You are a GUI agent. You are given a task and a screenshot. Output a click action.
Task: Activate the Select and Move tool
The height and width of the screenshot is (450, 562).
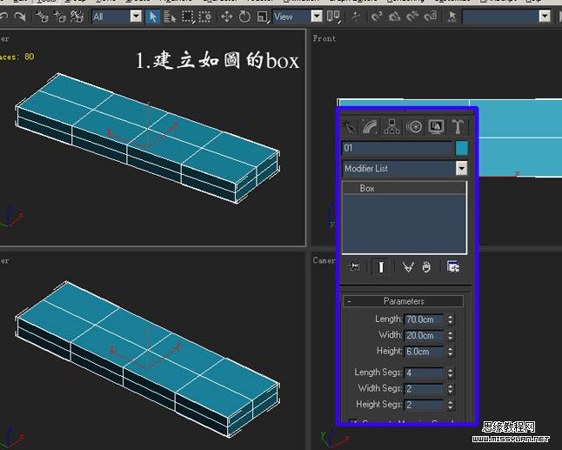point(227,17)
